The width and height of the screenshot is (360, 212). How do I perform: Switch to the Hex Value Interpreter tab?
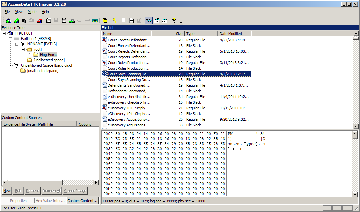point(50,201)
